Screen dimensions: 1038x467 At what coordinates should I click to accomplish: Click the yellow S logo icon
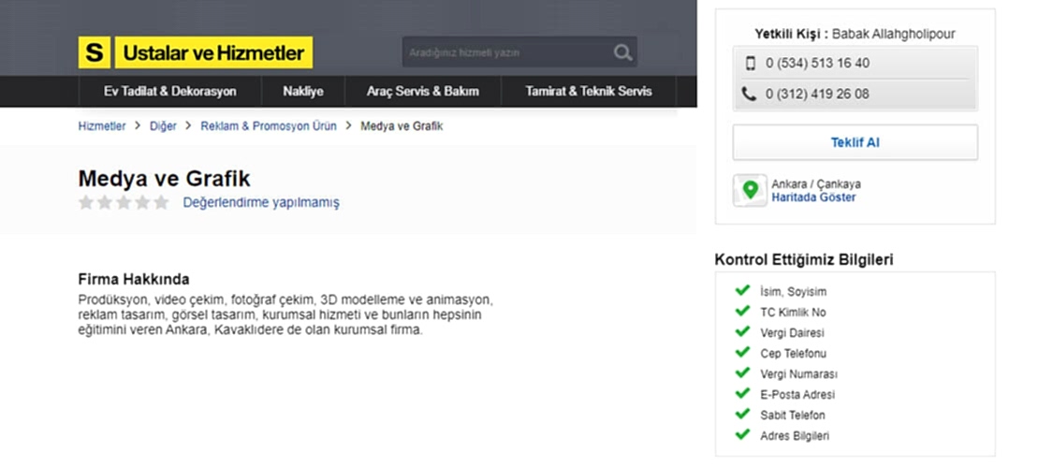pyautogui.click(x=95, y=53)
